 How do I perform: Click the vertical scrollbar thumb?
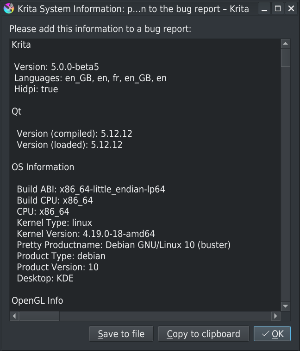[286, 58]
